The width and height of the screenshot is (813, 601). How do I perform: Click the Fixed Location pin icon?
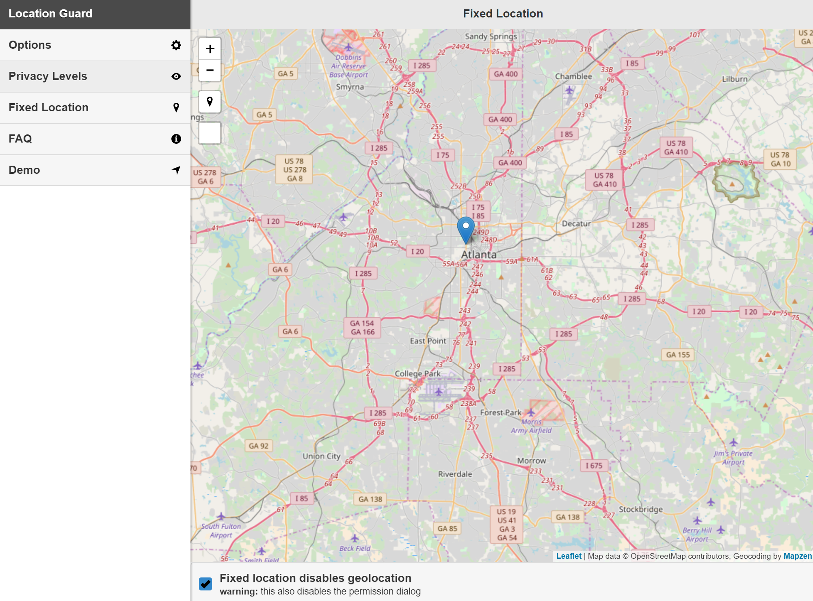[x=175, y=107]
